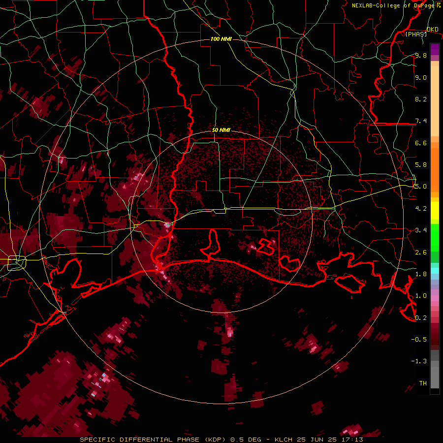Viewport: 443px width, 443px height.
Task: Click the "100 NMI" range ring label
Action: pyautogui.click(x=221, y=39)
